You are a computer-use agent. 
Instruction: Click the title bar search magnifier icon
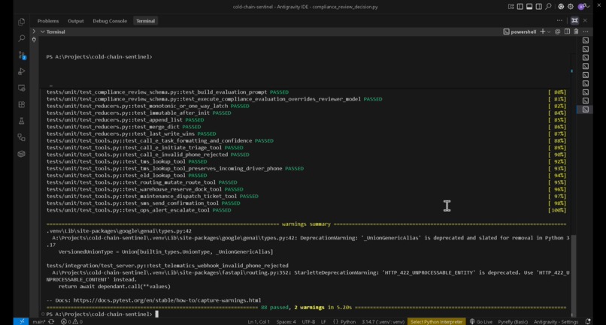(x=548, y=7)
